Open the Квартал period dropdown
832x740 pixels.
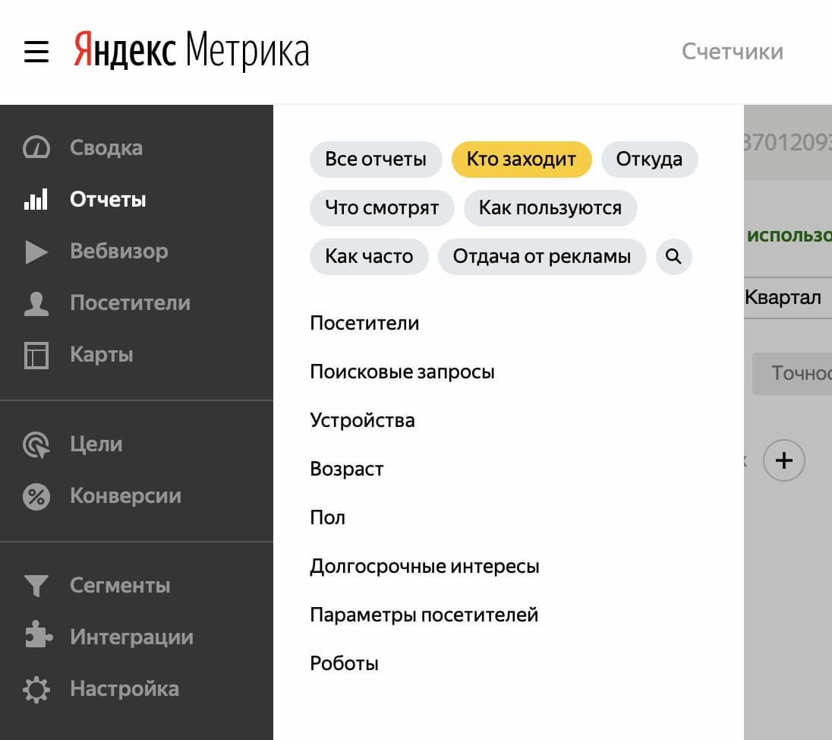[x=784, y=297]
